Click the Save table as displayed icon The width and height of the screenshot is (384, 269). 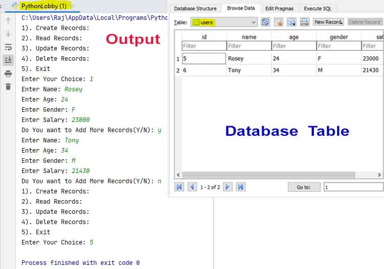[x=291, y=22]
